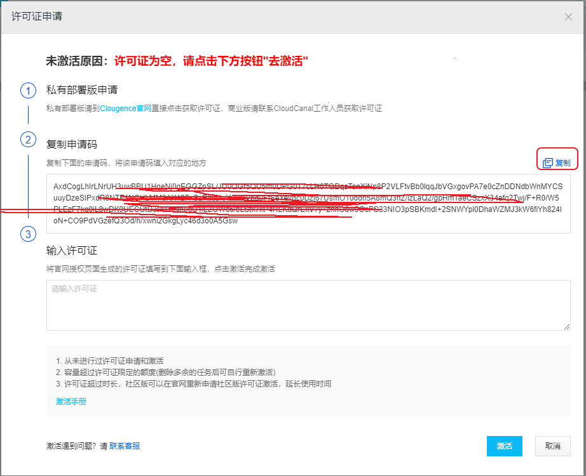The width and height of the screenshot is (586, 476).
Task: Click the hint 复制下面的申请码
Action: click(126, 162)
